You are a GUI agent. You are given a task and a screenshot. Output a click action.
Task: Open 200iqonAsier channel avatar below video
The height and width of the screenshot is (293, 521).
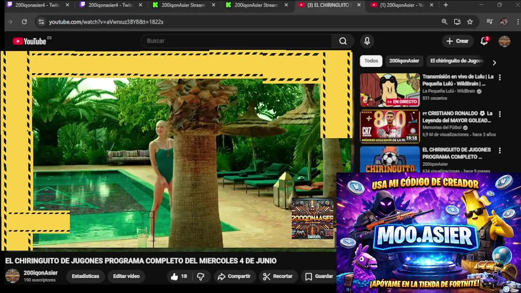tap(12, 276)
